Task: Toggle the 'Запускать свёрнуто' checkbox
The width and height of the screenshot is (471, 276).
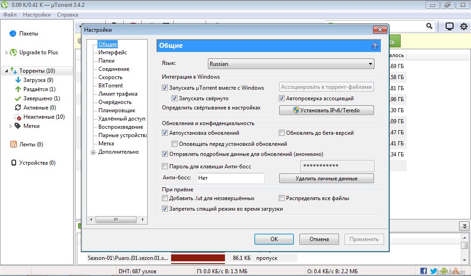Action: tap(174, 98)
